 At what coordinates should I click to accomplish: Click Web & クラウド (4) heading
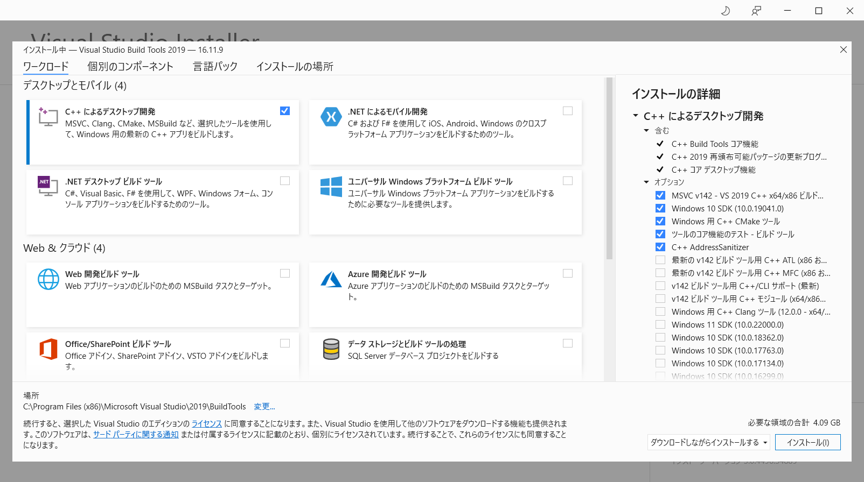tap(65, 248)
